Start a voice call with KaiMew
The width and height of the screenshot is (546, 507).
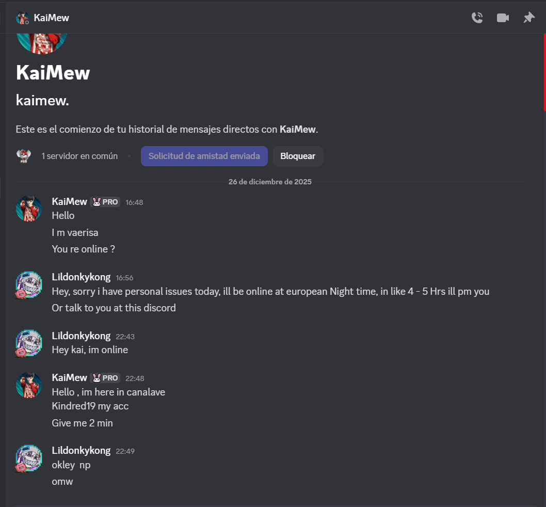pos(477,18)
